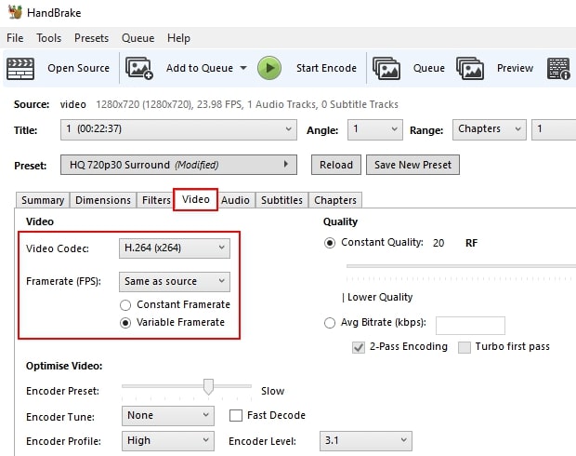Open the Presets menu
576x456 pixels.
(x=91, y=38)
